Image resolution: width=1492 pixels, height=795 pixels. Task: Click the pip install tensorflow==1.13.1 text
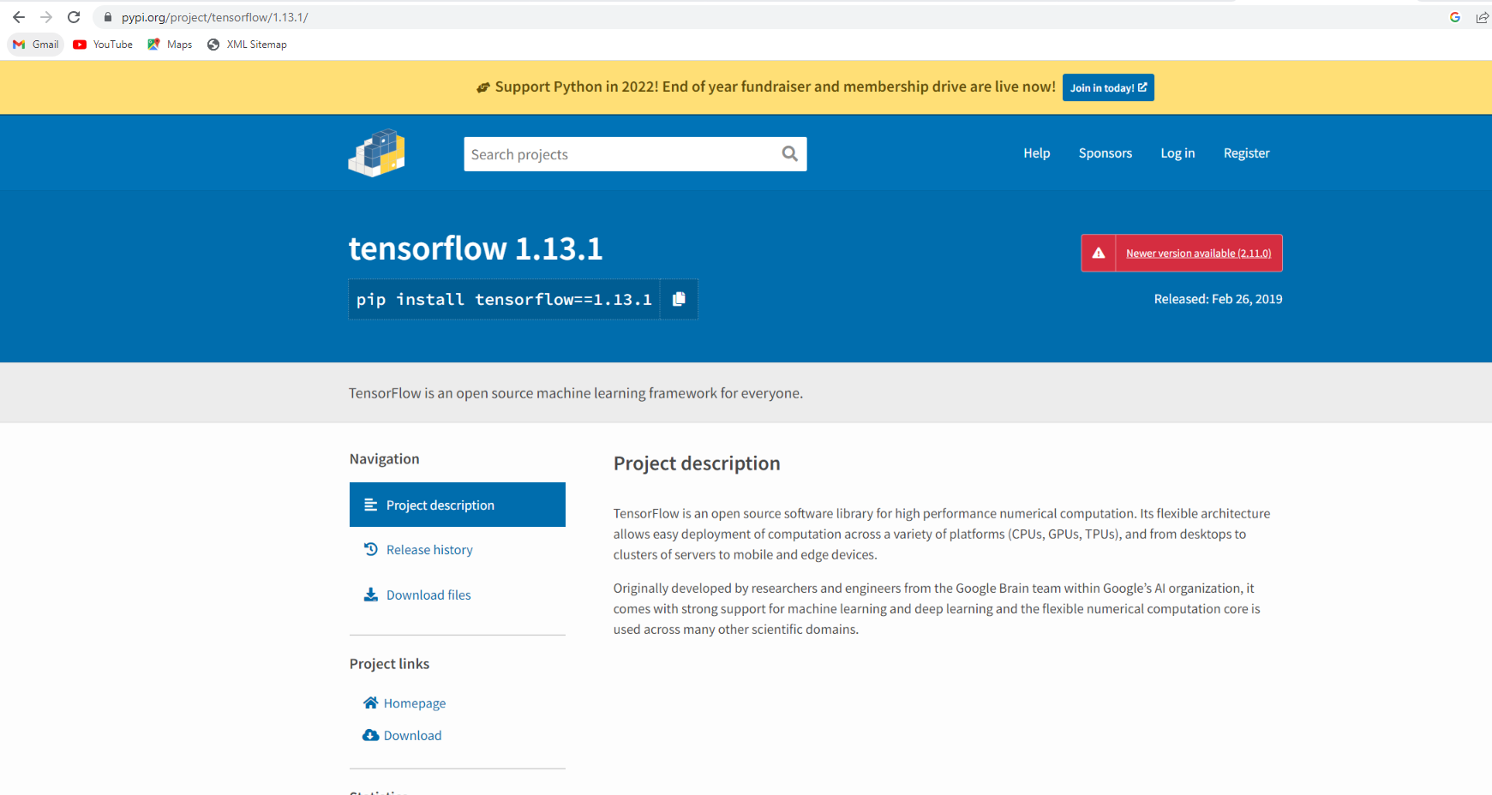(504, 300)
